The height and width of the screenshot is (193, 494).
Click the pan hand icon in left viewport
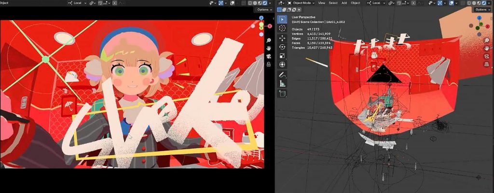(268, 48)
